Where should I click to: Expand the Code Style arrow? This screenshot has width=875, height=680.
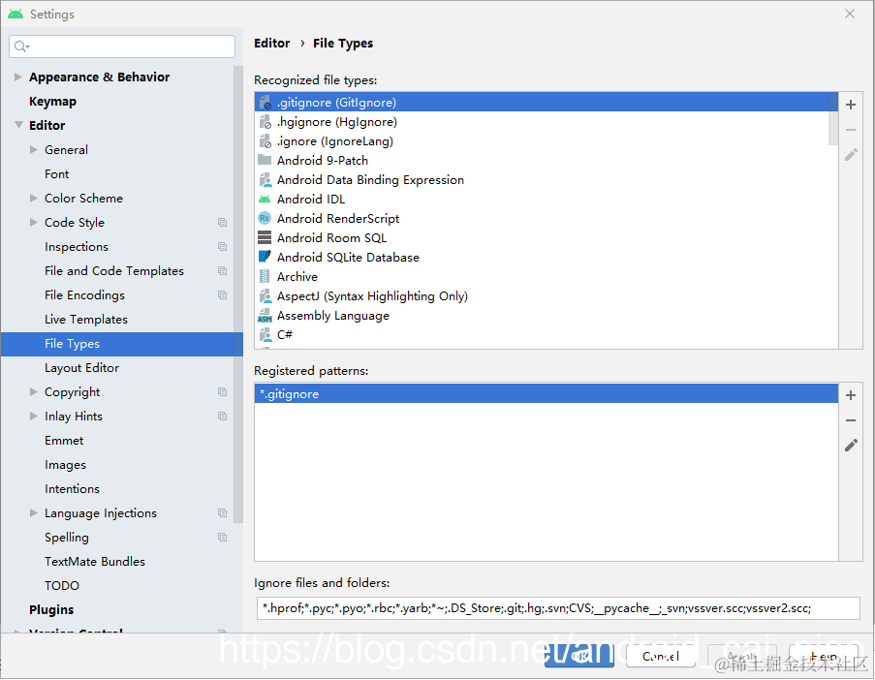[x=34, y=222]
